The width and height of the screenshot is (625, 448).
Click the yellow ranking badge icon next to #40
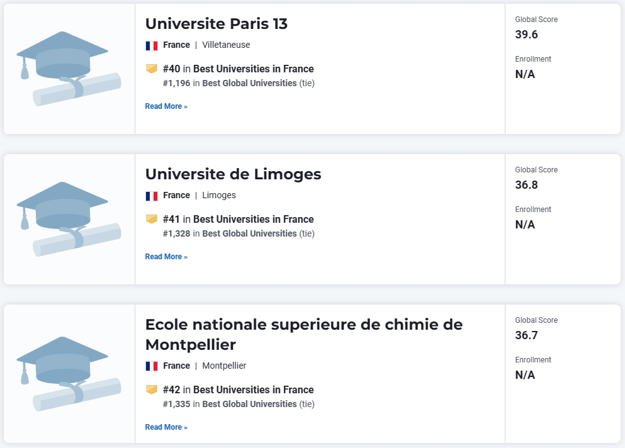152,69
